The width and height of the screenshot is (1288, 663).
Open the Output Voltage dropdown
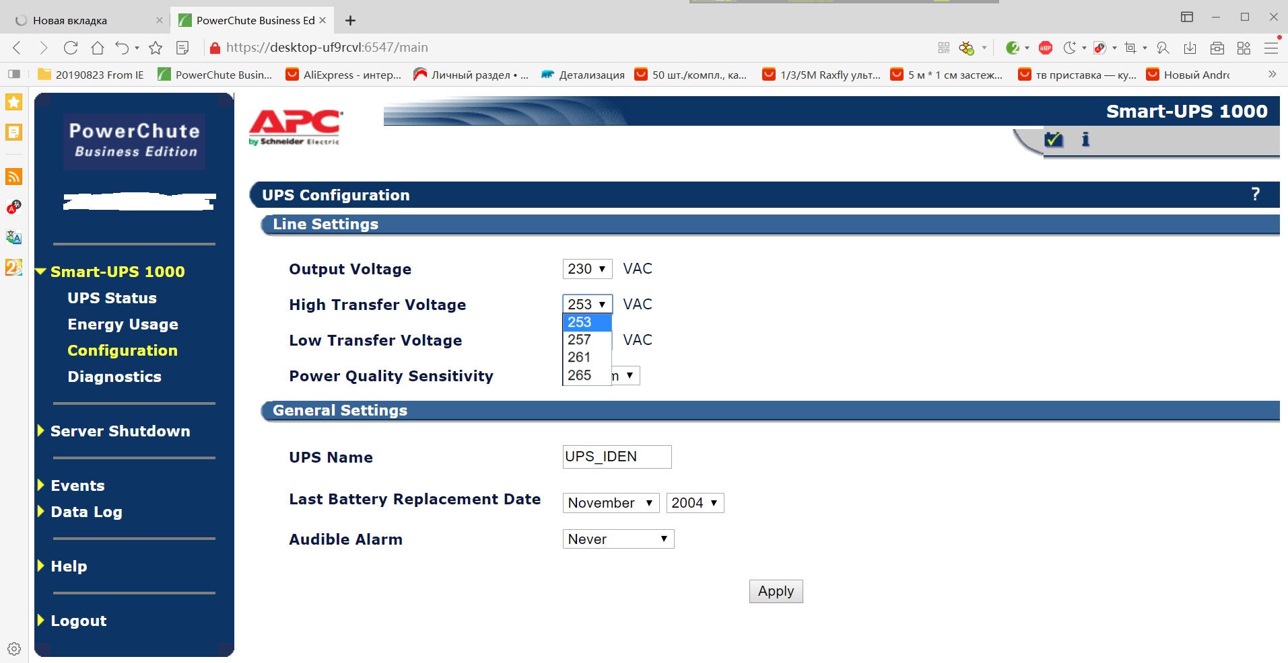pos(588,269)
